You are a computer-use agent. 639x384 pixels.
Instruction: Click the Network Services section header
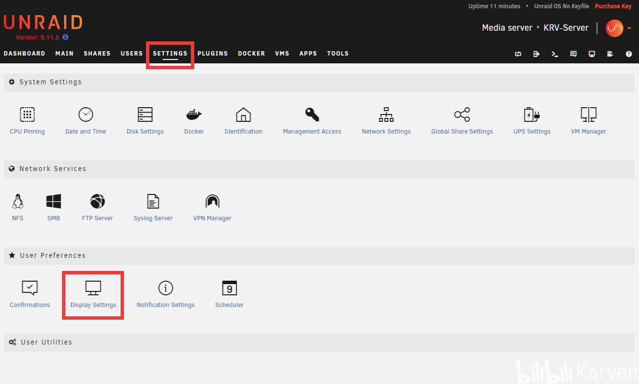pyautogui.click(x=319, y=169)
